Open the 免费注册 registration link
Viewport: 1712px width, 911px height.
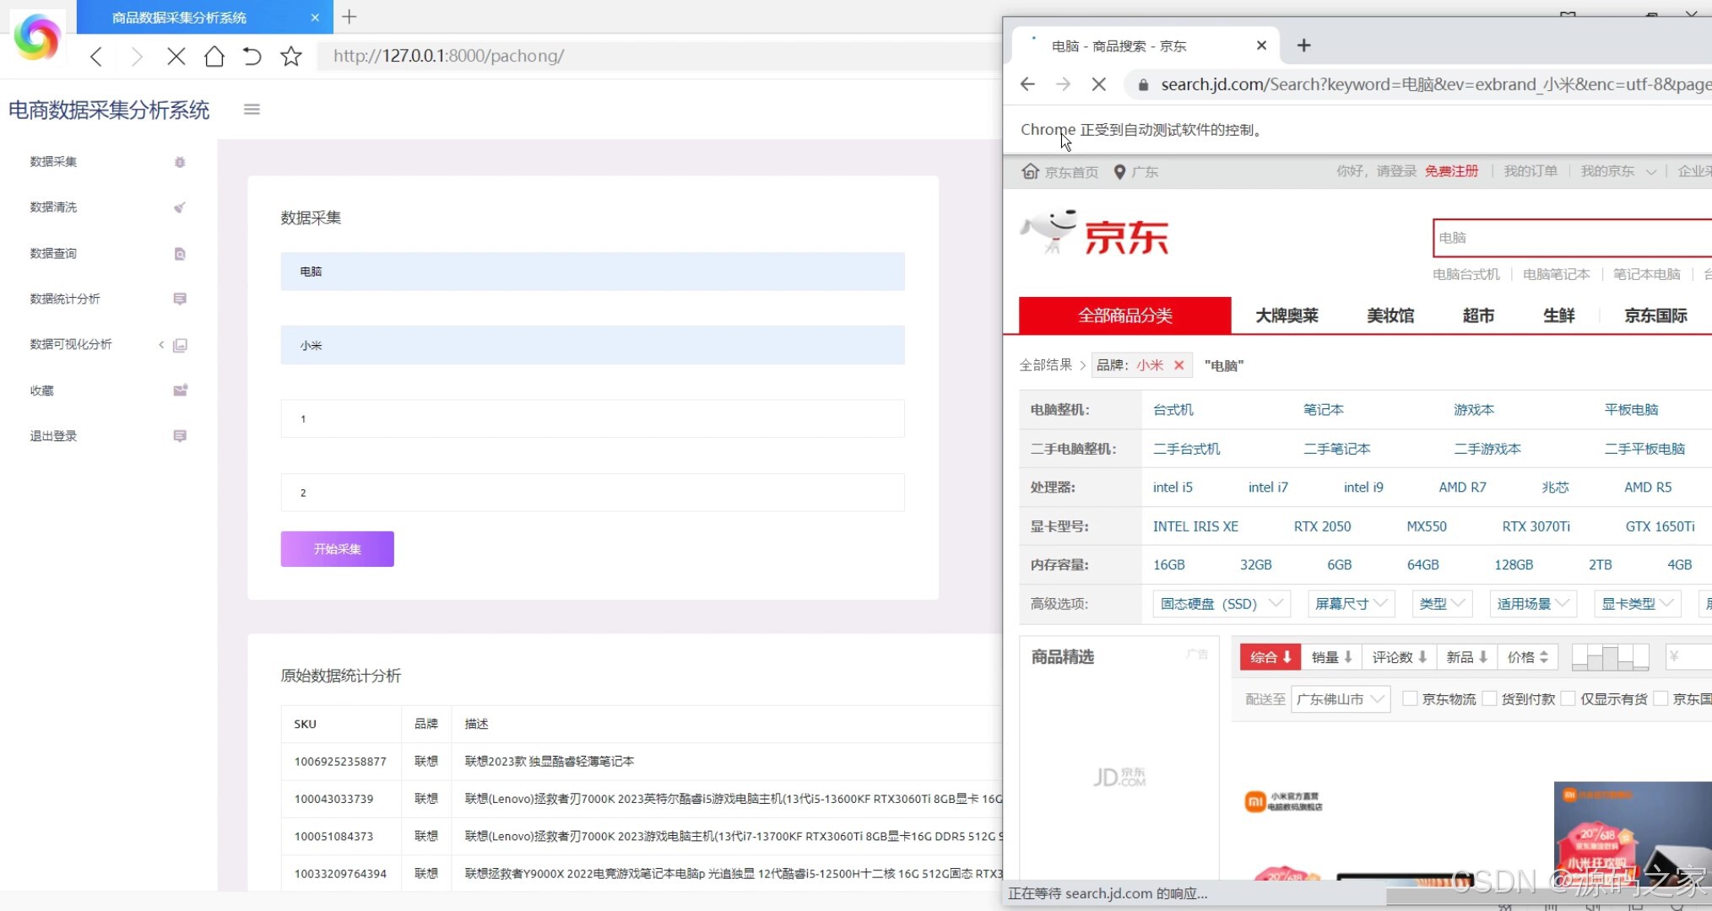(1451, 170)
